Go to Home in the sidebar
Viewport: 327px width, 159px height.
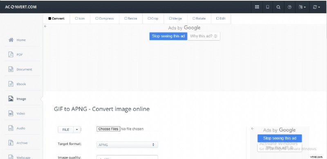pyautogui.click(x=21, y=40)
